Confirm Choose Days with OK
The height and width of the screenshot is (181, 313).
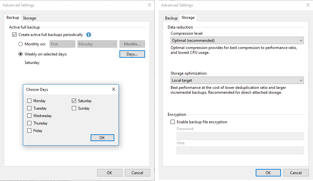[x=102, y=138]
